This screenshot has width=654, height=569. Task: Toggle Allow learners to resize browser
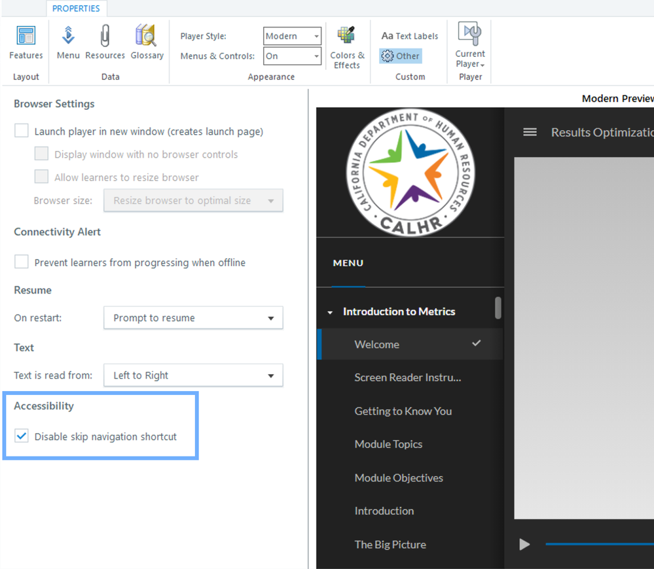click(x=41, y=176)
